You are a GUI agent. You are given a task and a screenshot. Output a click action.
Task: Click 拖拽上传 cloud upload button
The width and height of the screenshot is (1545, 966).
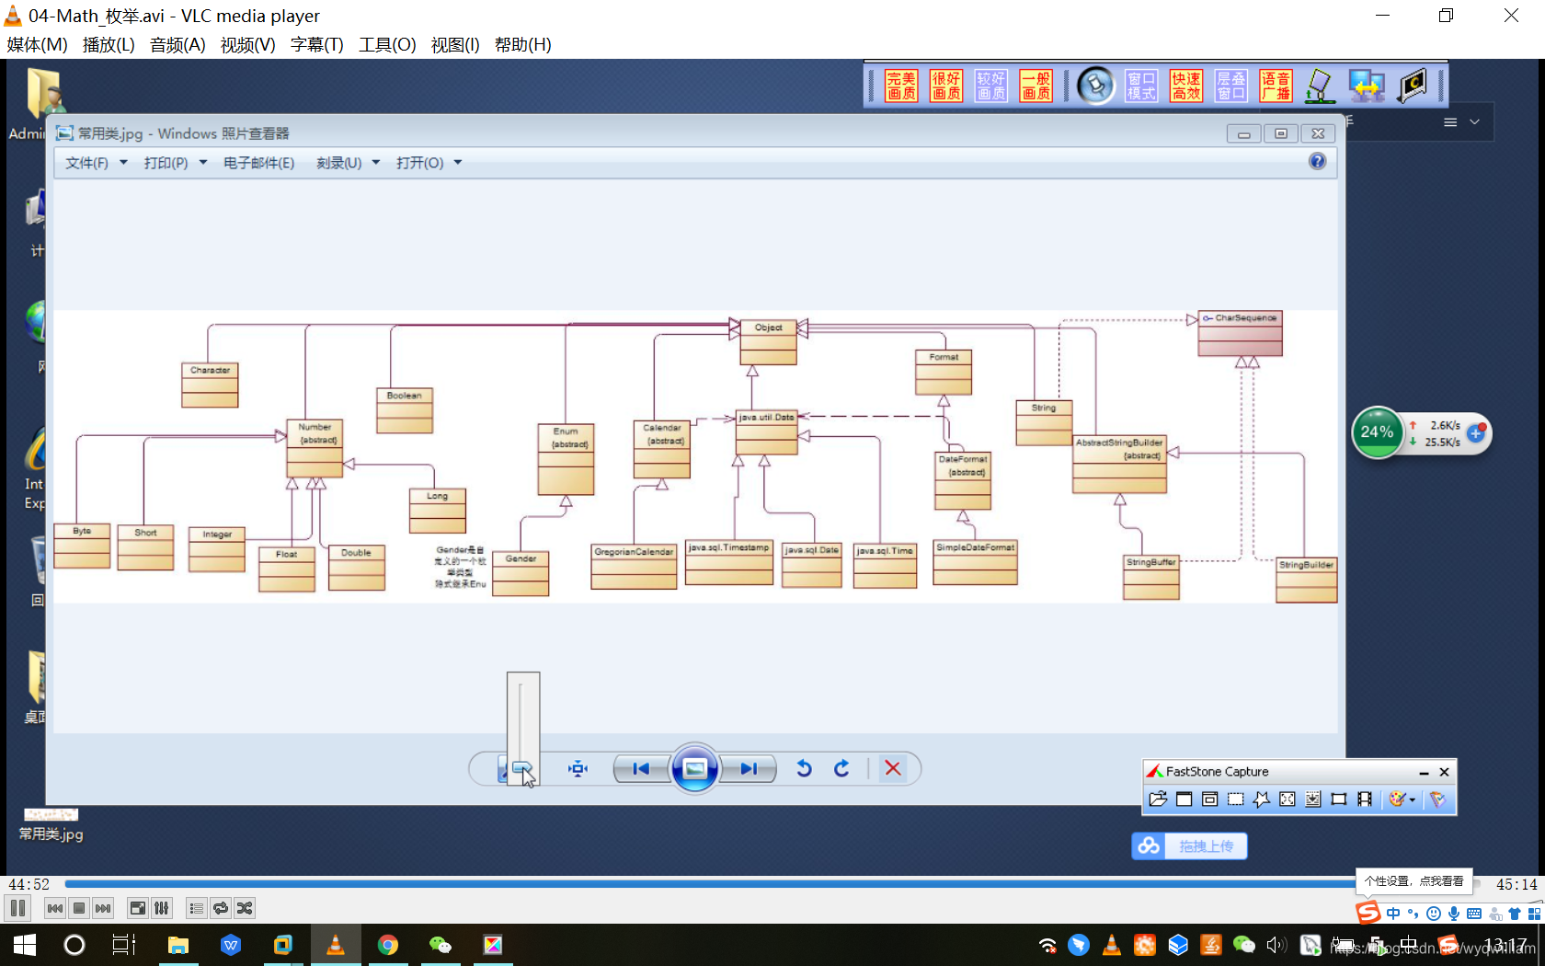1189,845
